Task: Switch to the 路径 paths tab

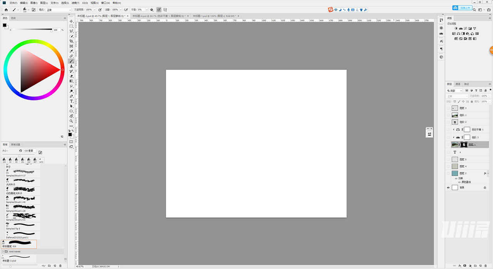Action: [x=466, y=84]
